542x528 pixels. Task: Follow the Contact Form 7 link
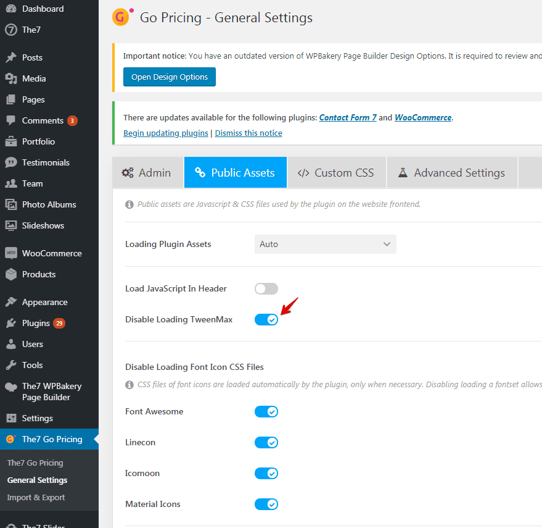[348, 118]
